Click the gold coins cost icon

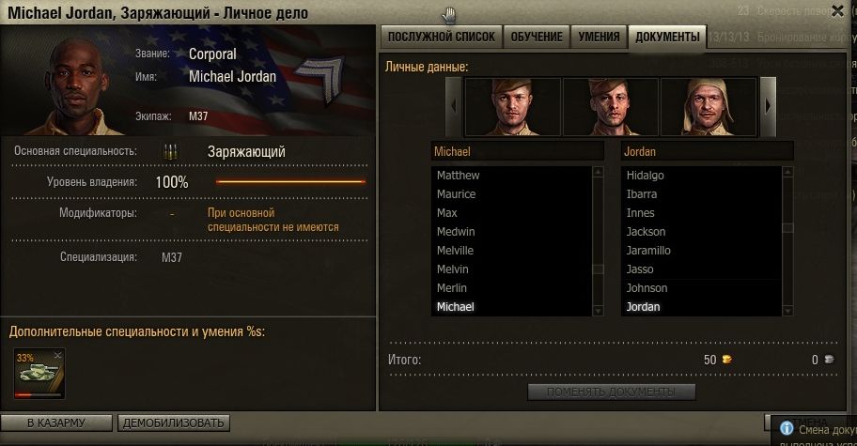click(x=727, y=360)
